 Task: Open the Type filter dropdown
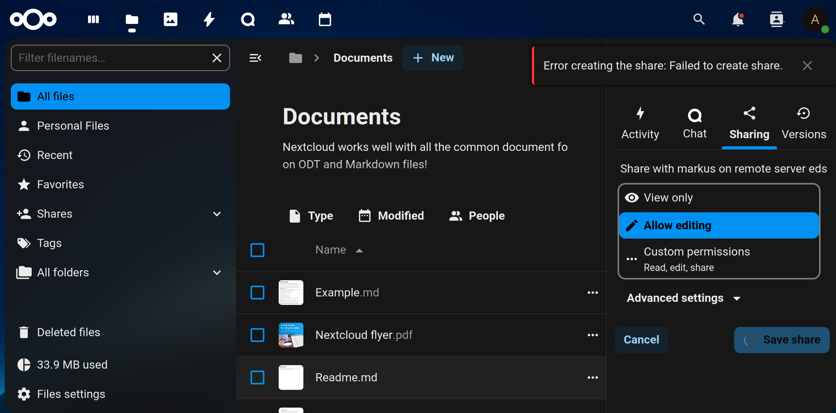tap(311, 216)
